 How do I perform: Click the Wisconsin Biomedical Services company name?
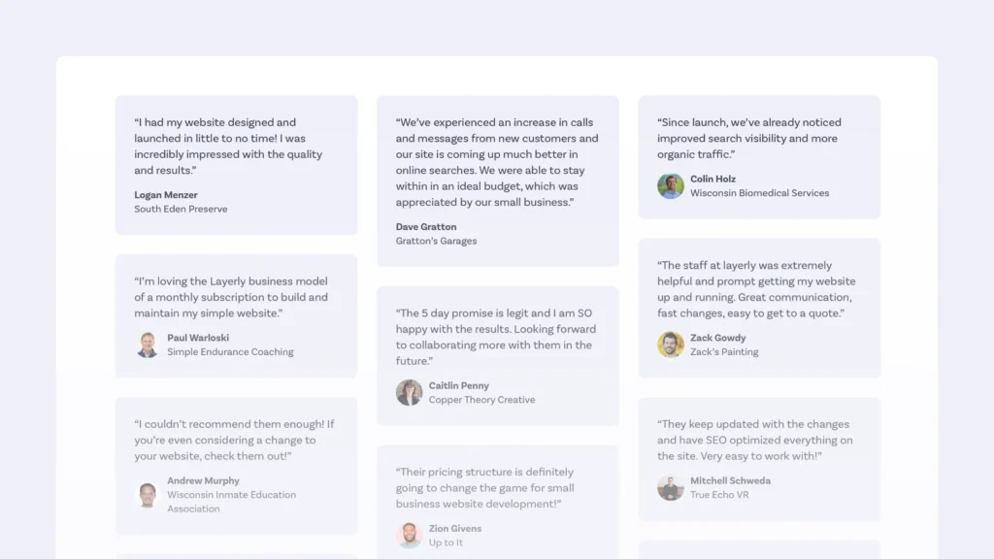[x=759, y=193]
